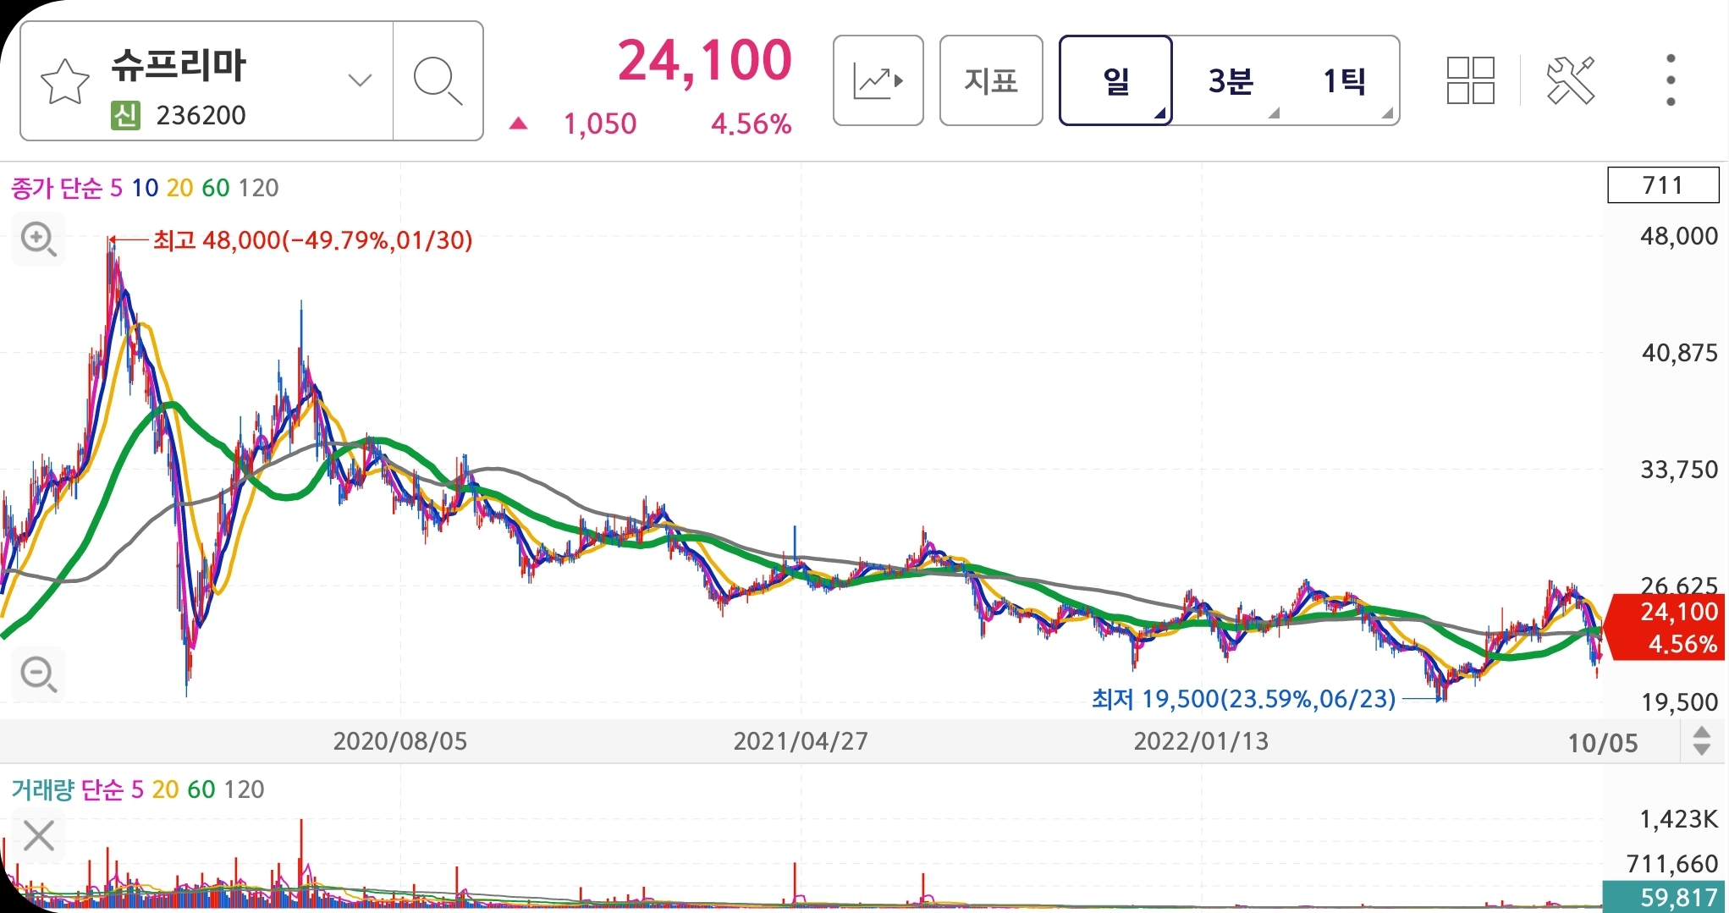
Task: Adjust chart height with up/down arrows
Action: 1702,741
